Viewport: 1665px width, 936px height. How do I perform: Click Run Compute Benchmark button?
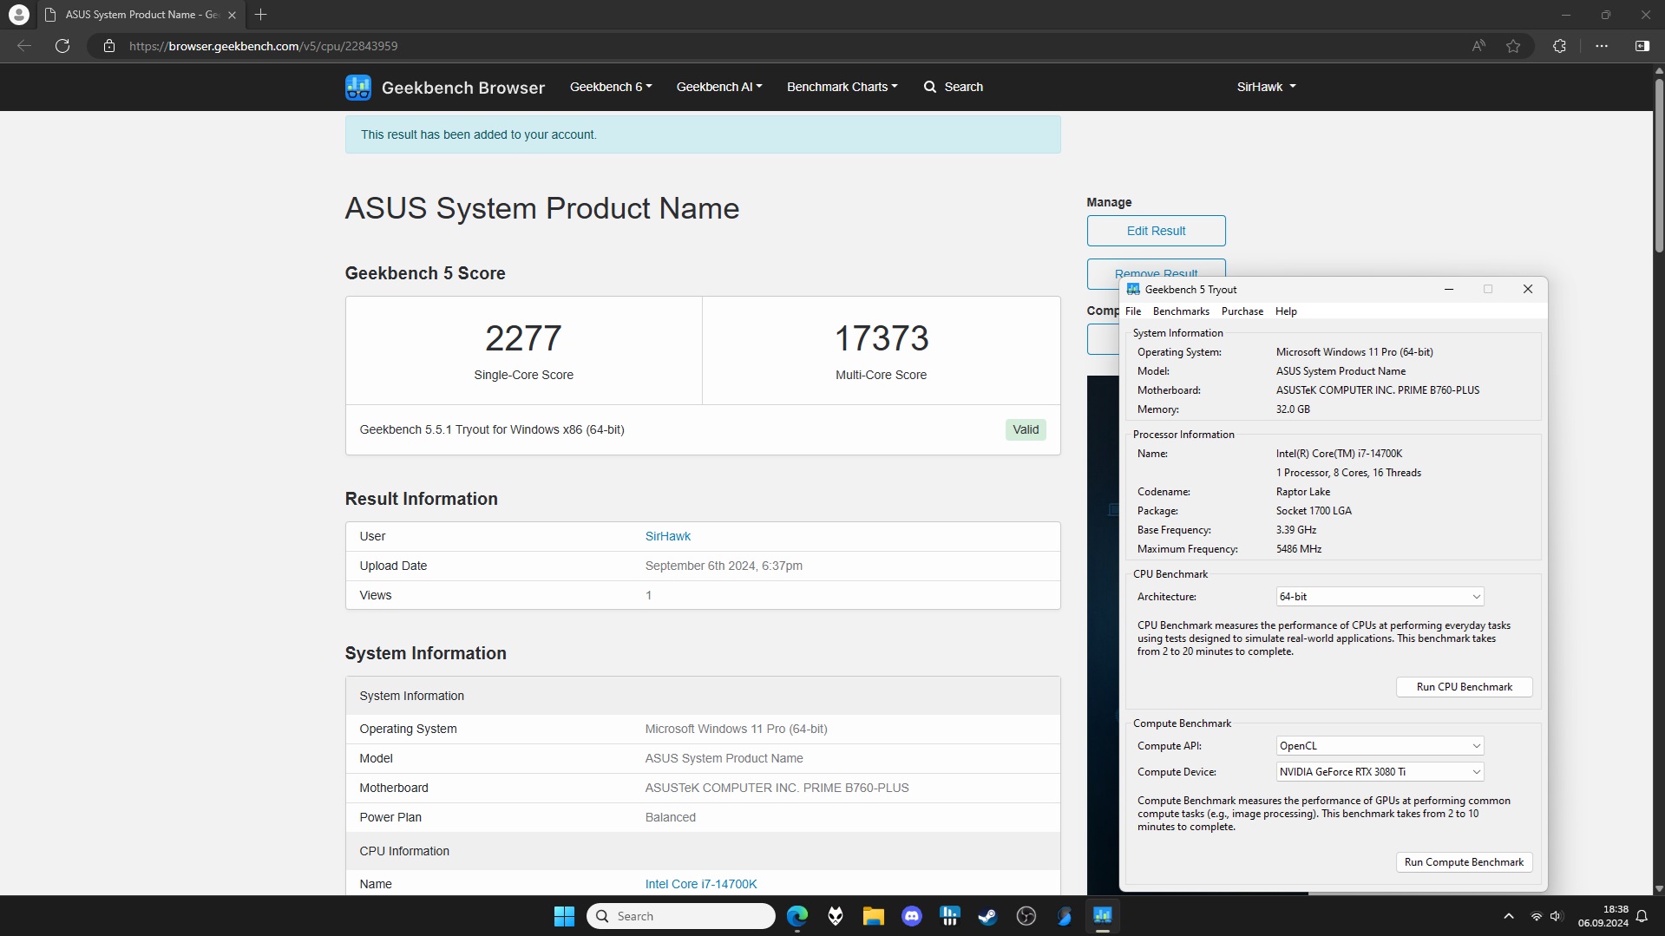[x=1464, y=862]
